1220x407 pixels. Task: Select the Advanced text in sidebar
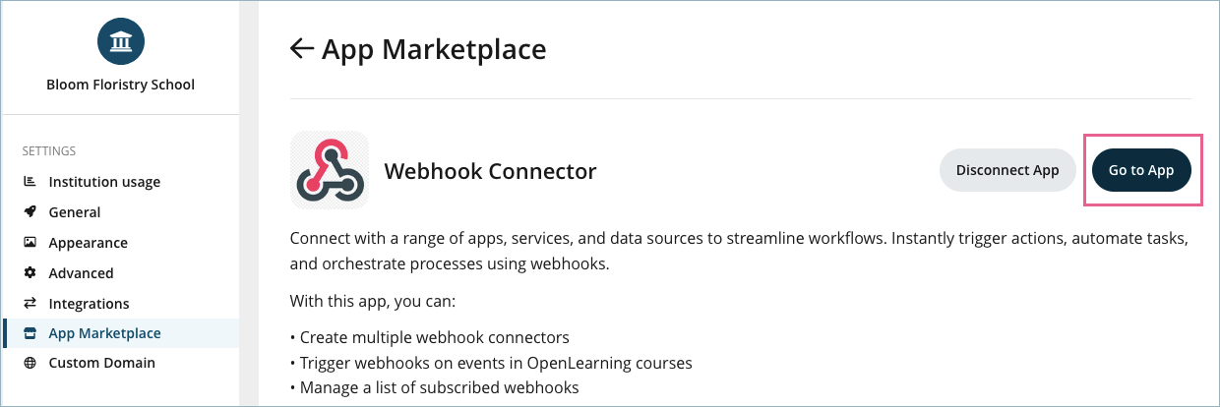click(x=82, y=273)
